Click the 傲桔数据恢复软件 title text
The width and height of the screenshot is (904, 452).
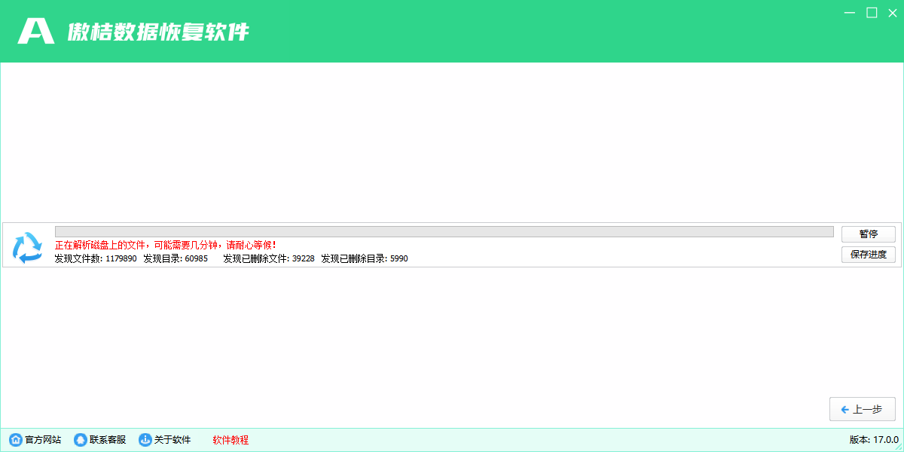point(158,32)
